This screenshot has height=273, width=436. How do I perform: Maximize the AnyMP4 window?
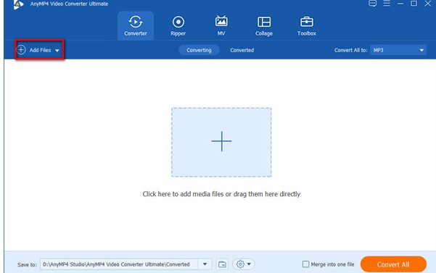coord(414,4)
